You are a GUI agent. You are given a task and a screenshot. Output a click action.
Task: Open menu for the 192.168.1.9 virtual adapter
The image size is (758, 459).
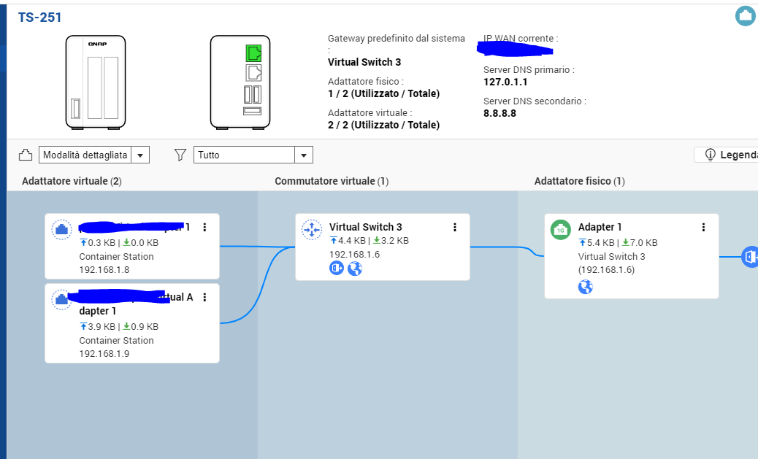pos(205,297)
